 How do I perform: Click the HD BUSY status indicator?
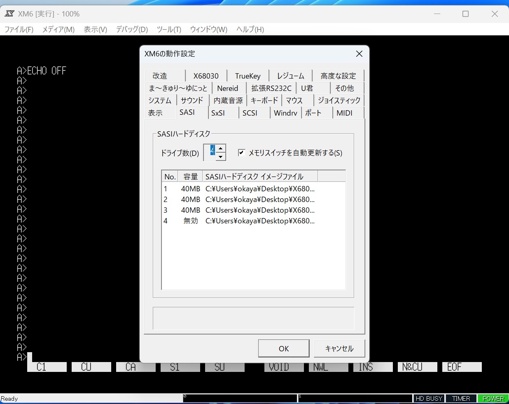pyautogui.click(x=429, y=398)
